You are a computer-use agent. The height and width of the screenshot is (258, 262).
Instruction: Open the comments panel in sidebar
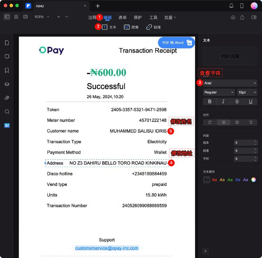7,57
